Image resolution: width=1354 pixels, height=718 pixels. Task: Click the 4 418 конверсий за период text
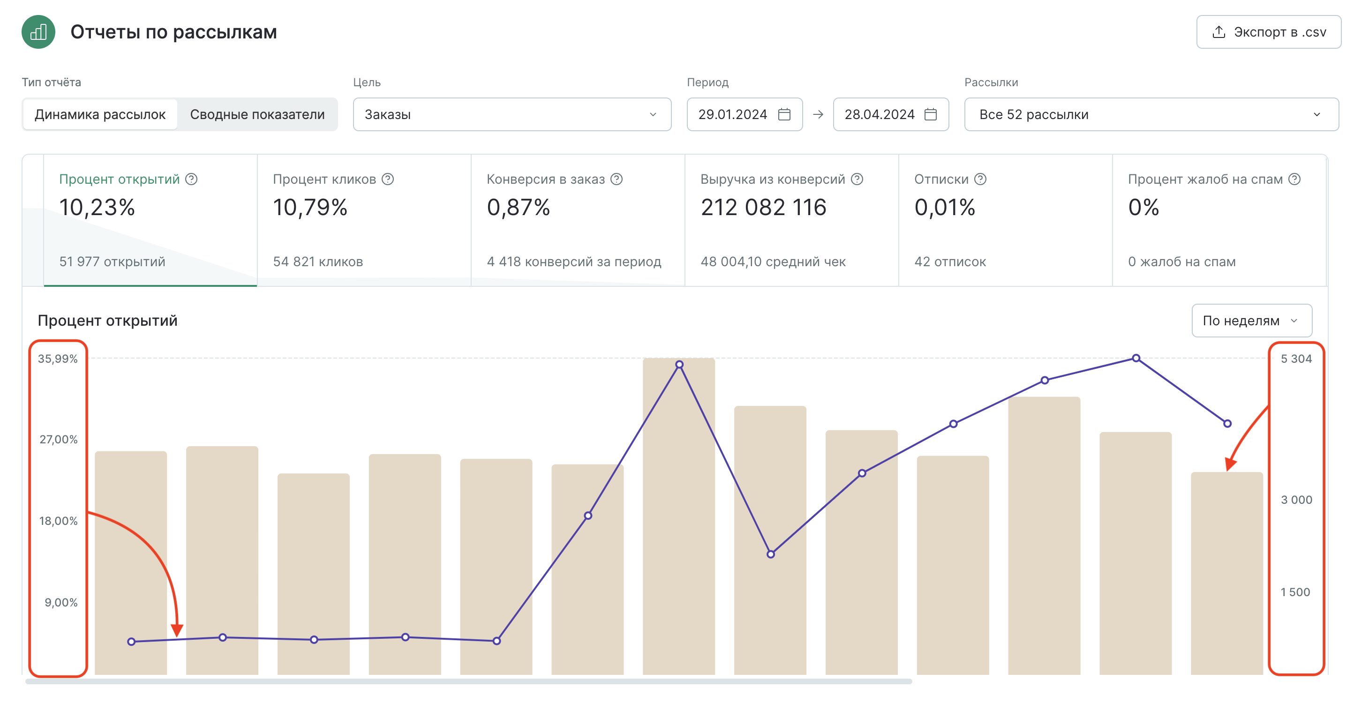574,262
